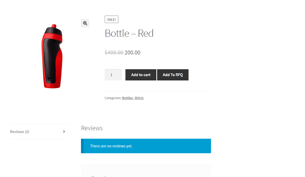Click the 200.00 sale price
305x177 pixels.
(x=132, y=53)
